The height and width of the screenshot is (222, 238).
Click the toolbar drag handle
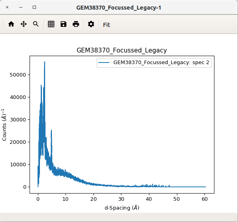pos(3,24)
